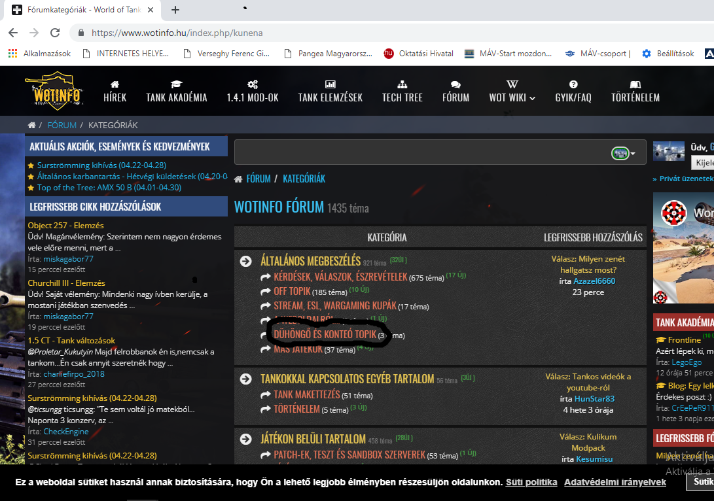The height and width of the screenshot is (501, 714).
Task: Open Válasz: Kulikum Modpack post
Action: coord(588,442)
